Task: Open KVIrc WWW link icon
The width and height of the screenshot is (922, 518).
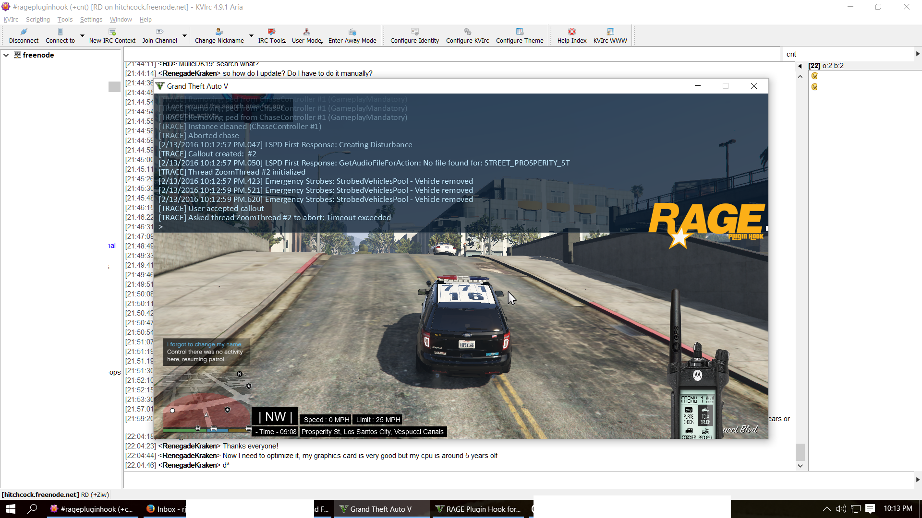Action: (x=610, y=32)
